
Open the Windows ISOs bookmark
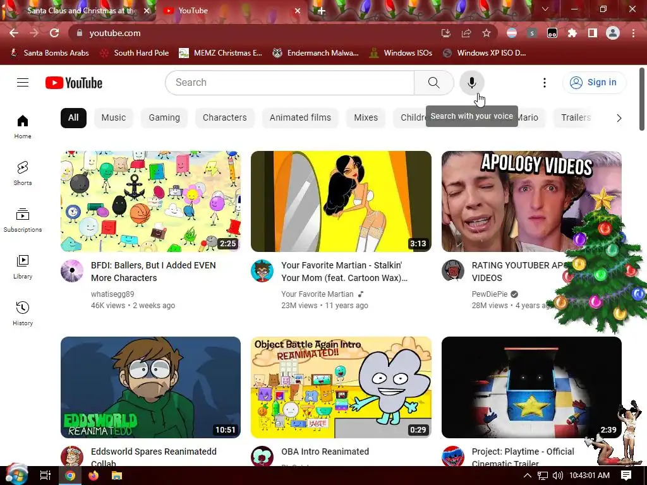coord(401,53)
